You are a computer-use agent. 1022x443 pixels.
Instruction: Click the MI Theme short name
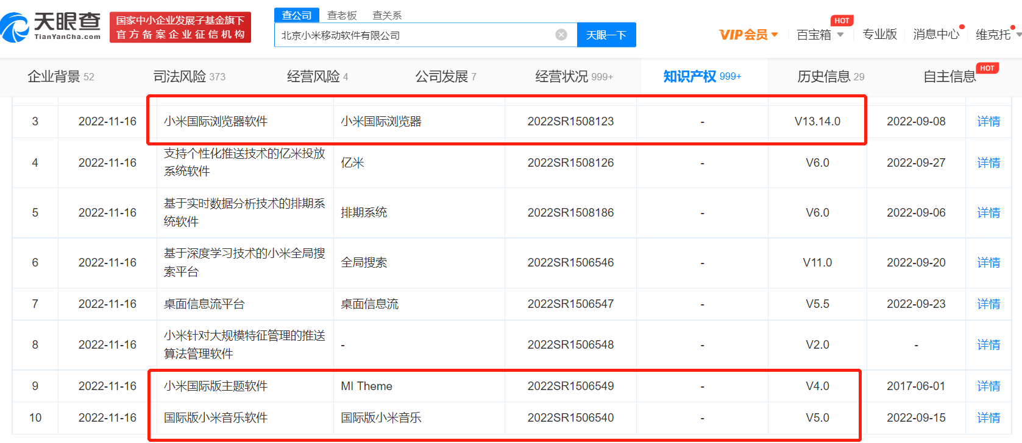click(366, 386)
